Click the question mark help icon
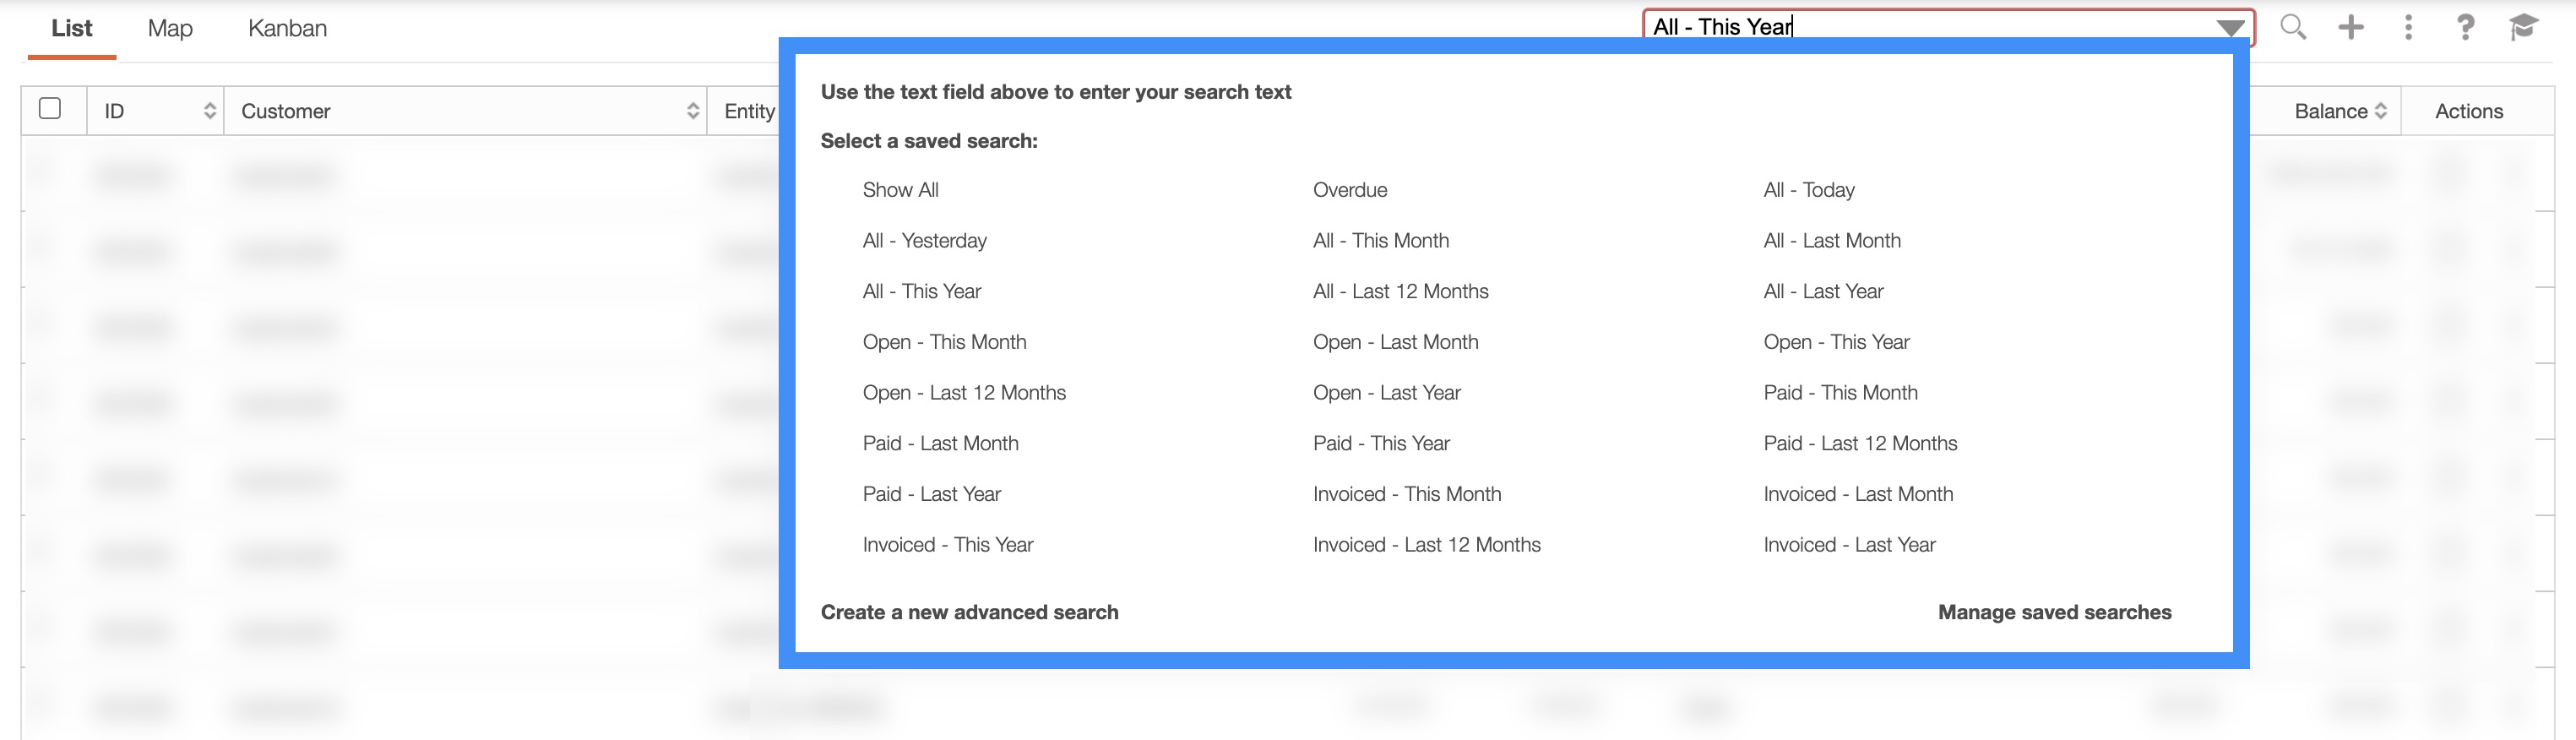The height and width of the screenshot is (740, 2576). [x=2465, y=27]
